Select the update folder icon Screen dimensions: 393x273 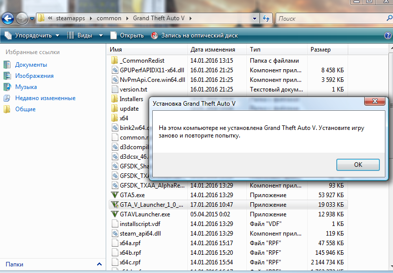[114, 109]
